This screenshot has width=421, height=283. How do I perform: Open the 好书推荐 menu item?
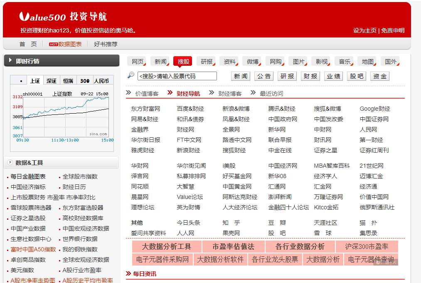click(x=106, y=44)
